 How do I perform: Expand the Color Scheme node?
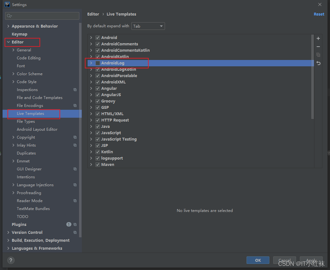click(13, 74)
